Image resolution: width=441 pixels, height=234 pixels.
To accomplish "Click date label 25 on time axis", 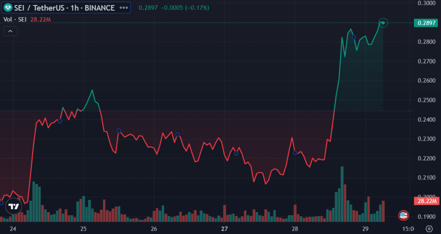I will pyautogui.click(x=84, y=229).
